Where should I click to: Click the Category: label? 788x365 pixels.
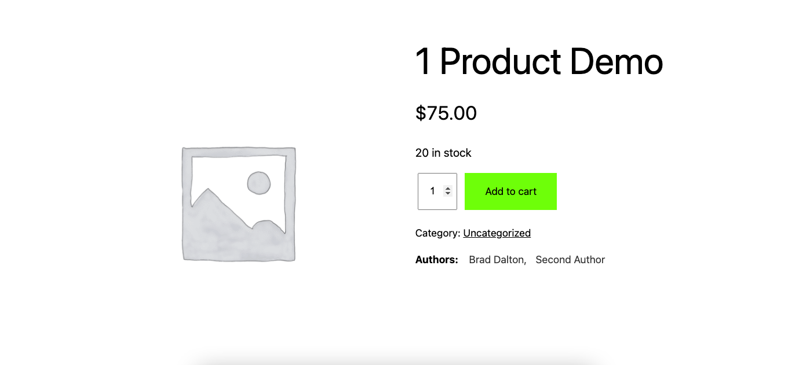(437, 233)
